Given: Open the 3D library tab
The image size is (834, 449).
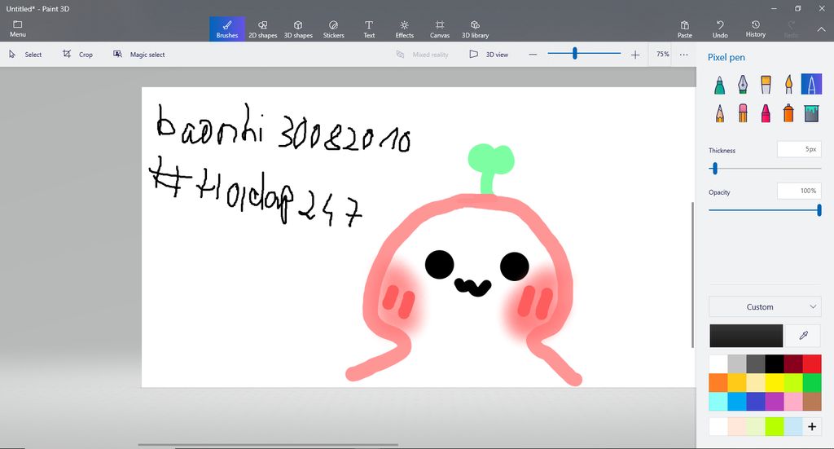Looking at the screenshot, I should [x=475, y=29].
